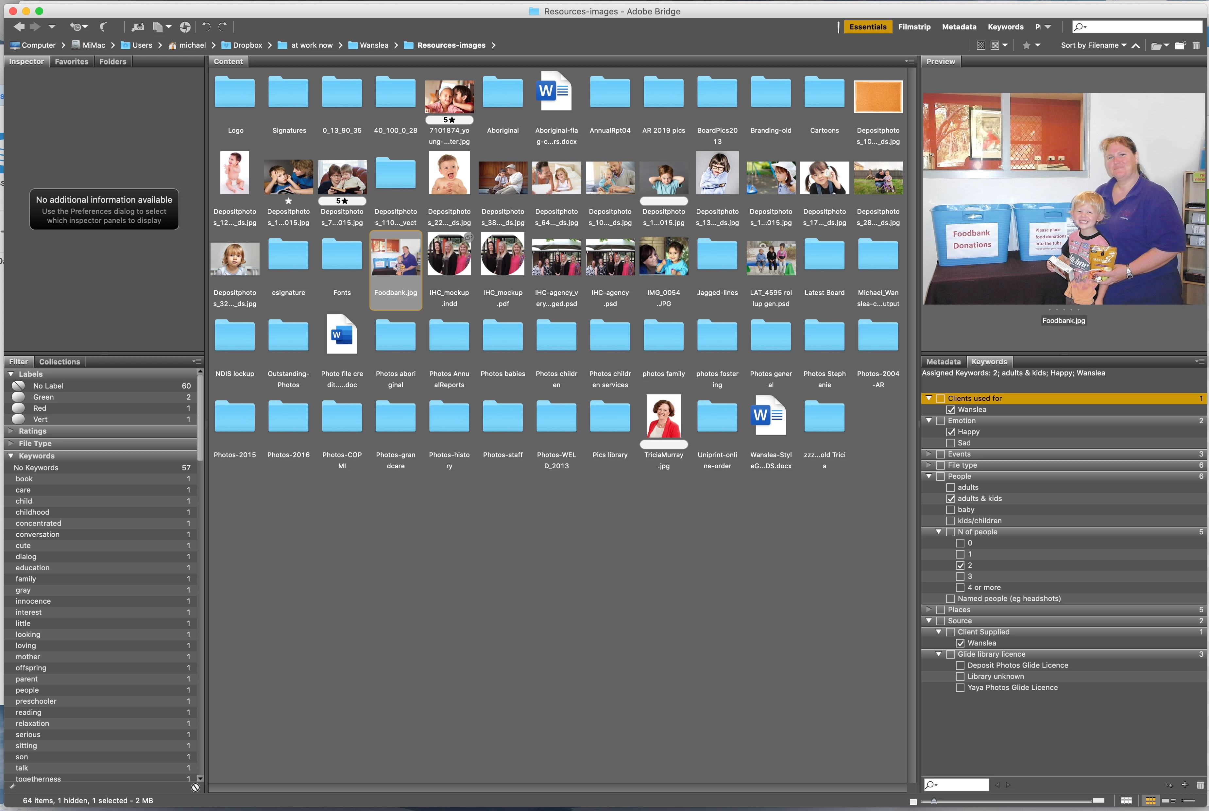Switch to the Filmstrip workspace

(914, 27)
